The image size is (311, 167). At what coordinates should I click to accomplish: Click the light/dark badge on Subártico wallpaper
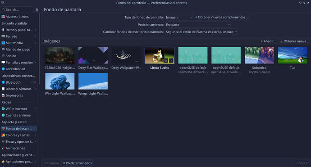tap(271, 50)
